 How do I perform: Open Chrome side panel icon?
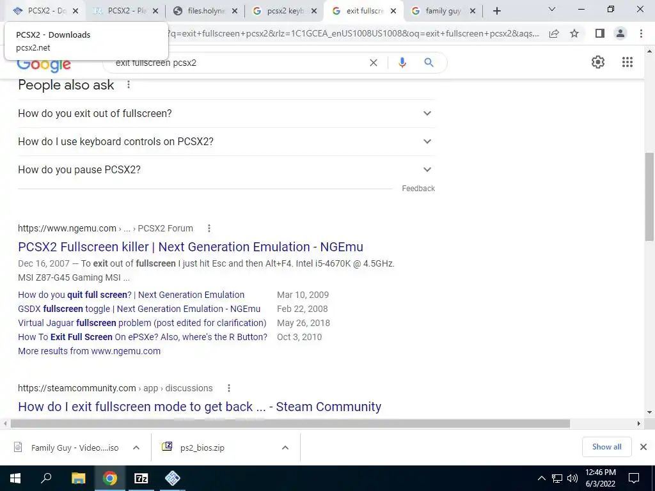[599, 33]
